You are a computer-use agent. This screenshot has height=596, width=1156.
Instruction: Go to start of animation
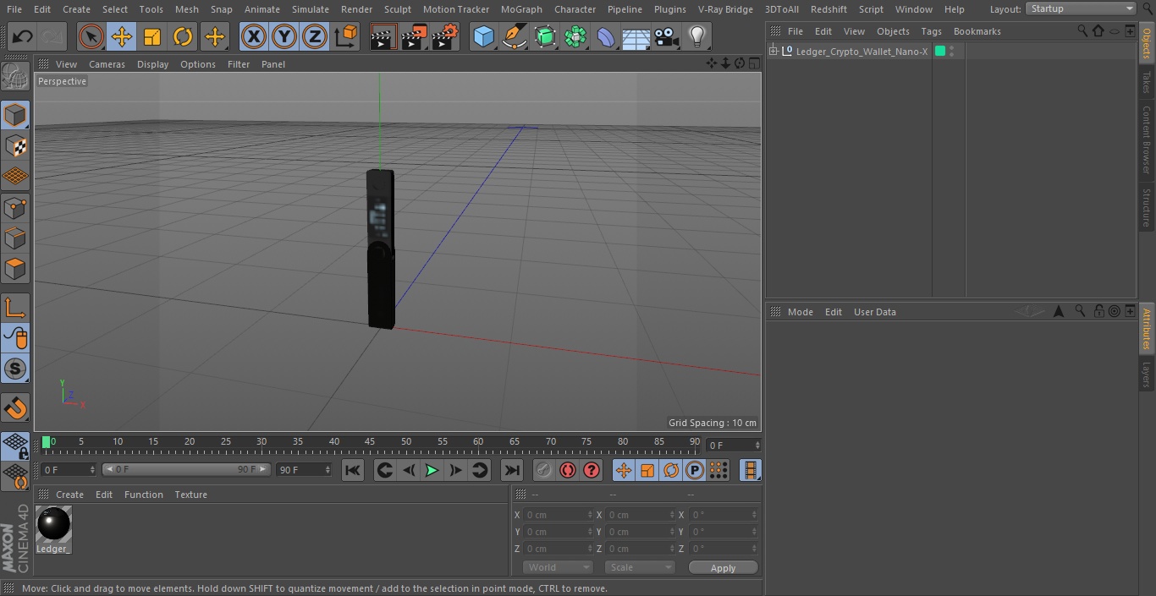click(x=353, y=470)
